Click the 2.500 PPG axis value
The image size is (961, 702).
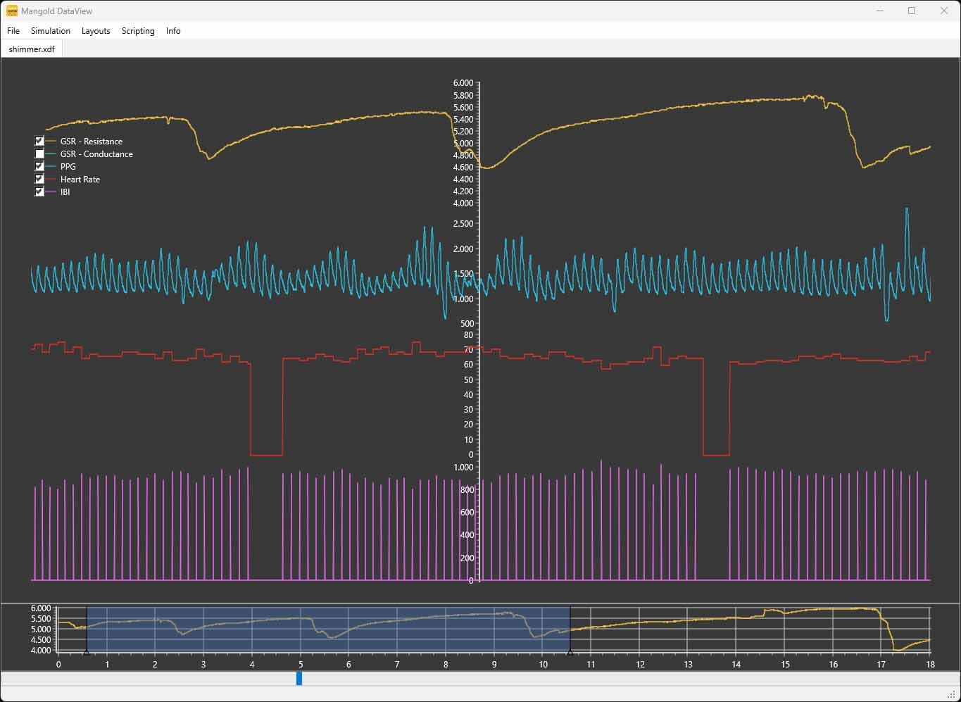(463, 224)
